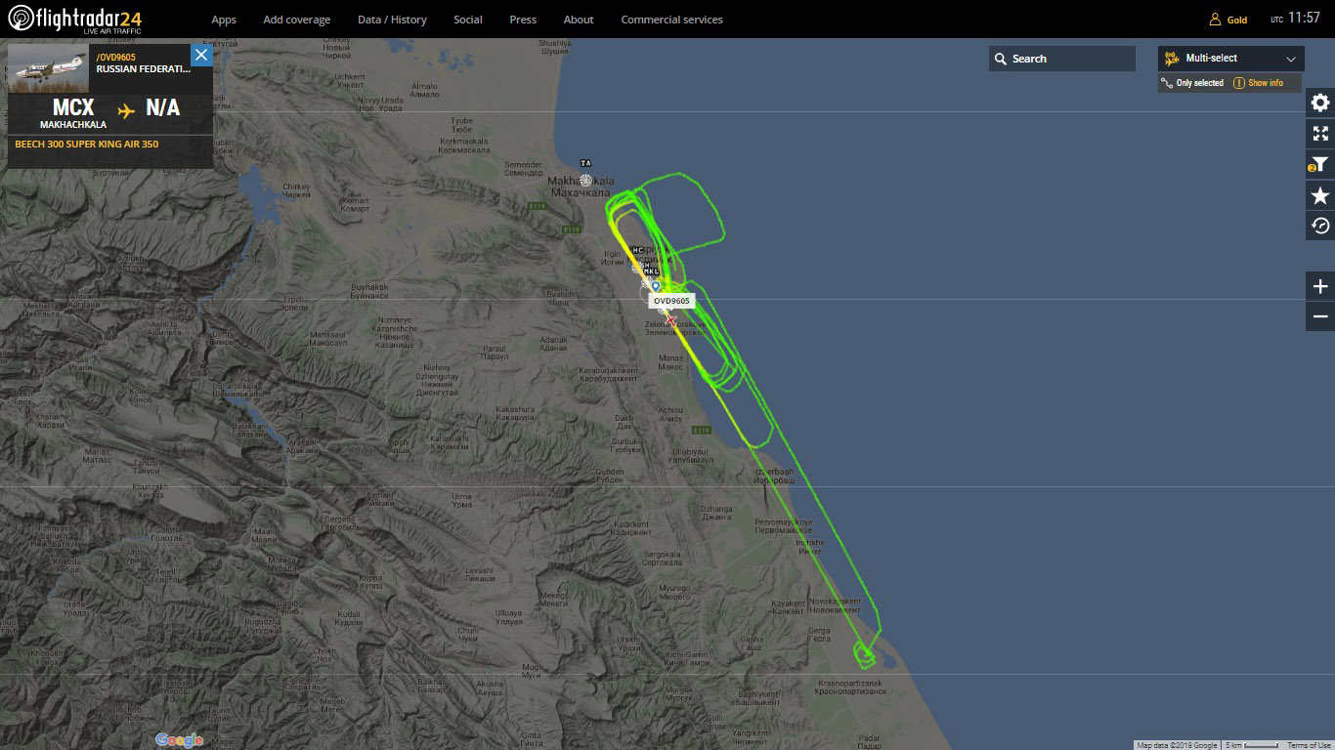The width and height of the screenshot is (1335, 750).
Task: Click the Flightradar24 logo
Action: (75, 19)
